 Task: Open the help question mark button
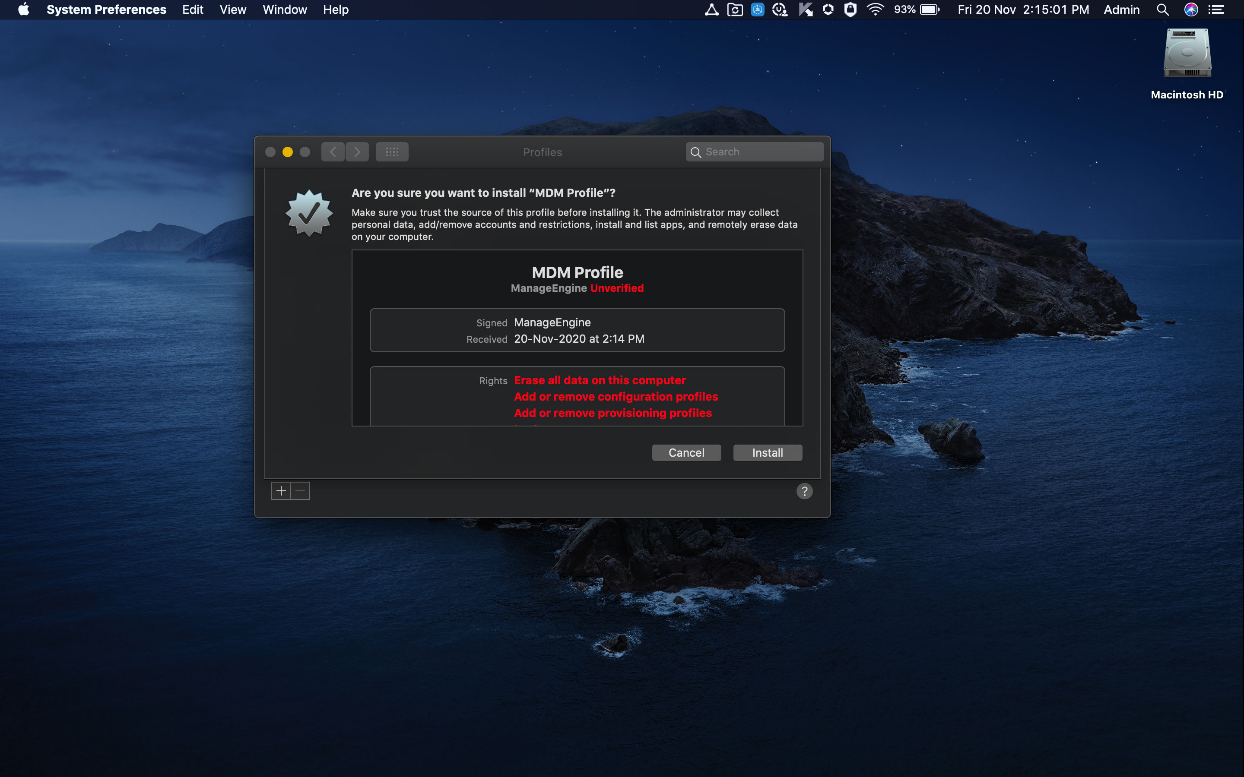[804, 491]
